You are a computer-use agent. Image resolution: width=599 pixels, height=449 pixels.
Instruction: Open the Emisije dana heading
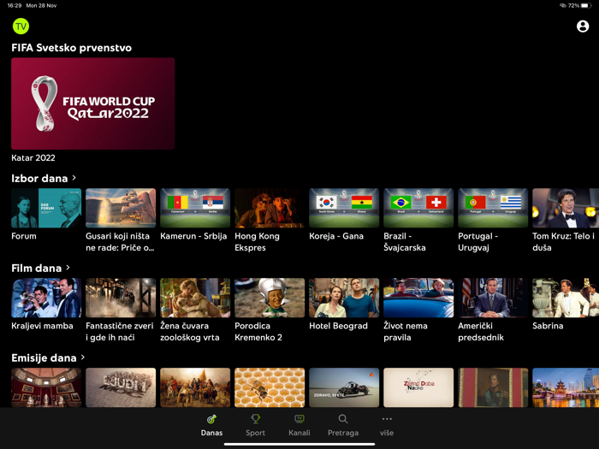(44, 358)
